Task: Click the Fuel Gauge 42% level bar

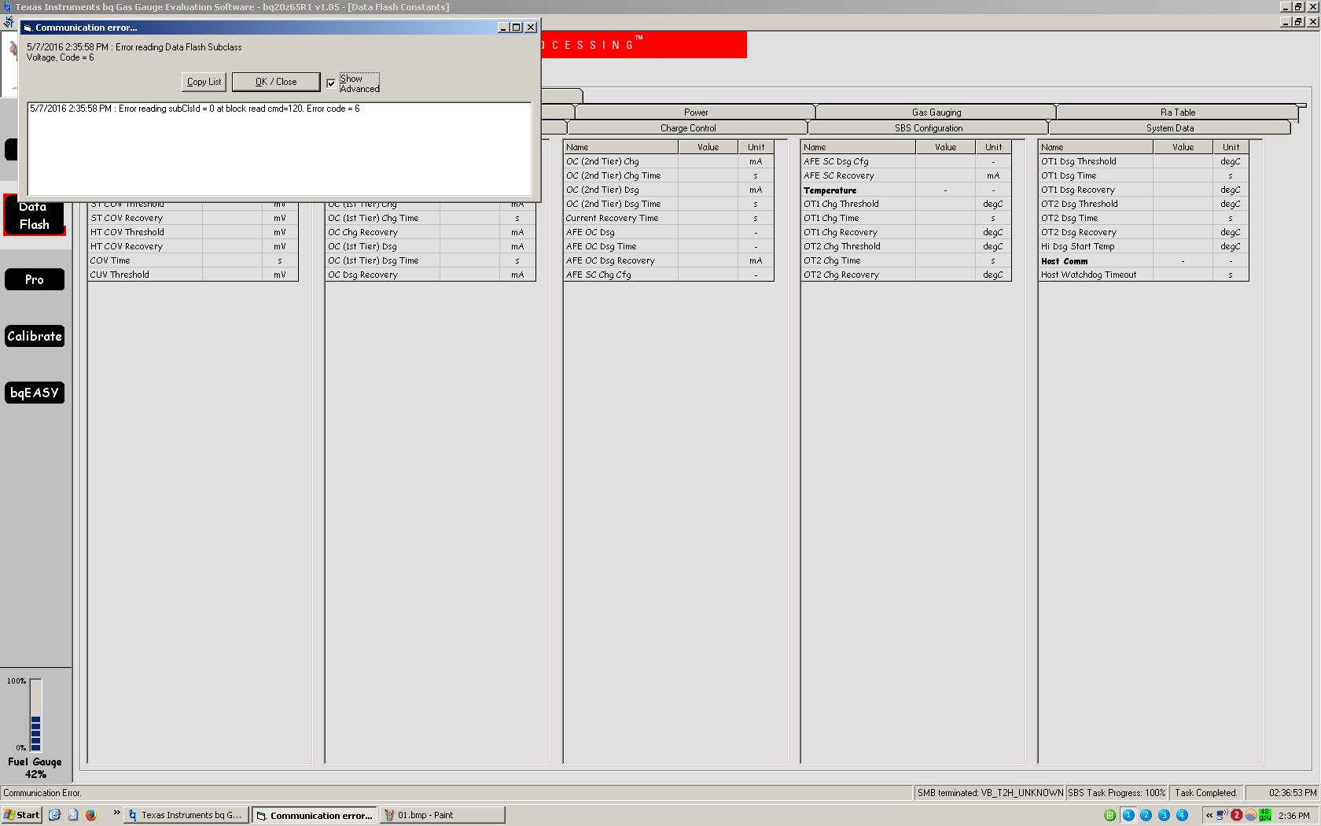Action: 35,715
